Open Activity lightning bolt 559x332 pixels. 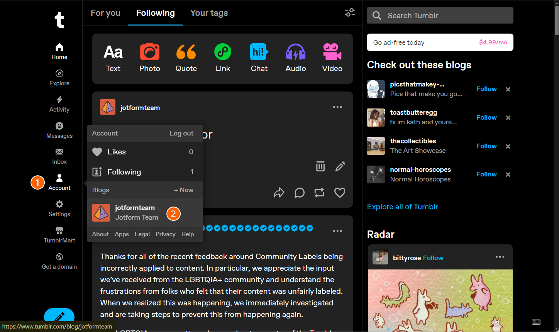click(x=59, y=100)
